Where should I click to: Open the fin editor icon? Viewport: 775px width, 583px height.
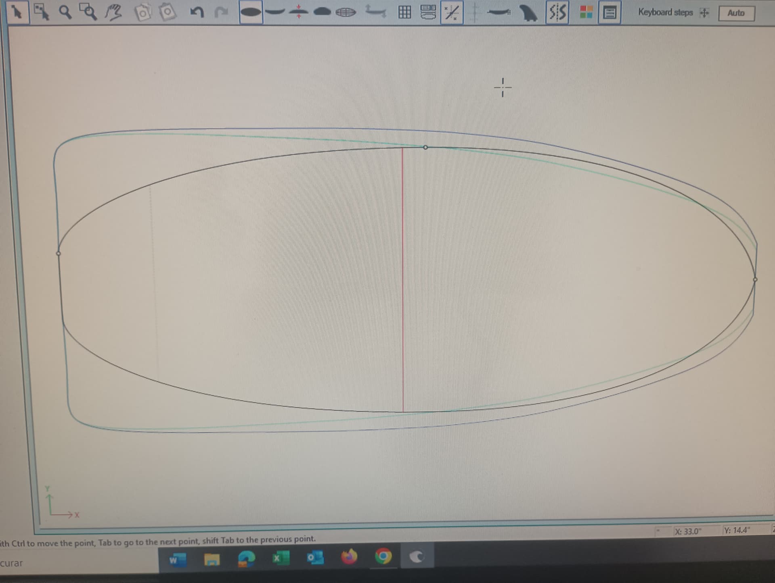pyautogui.click(x=528, y=13)
